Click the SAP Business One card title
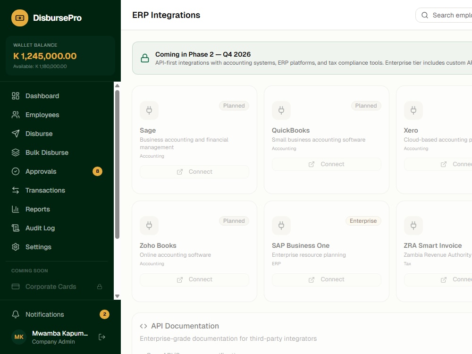This screenshot has width=472, height=354. pos(300,245)
